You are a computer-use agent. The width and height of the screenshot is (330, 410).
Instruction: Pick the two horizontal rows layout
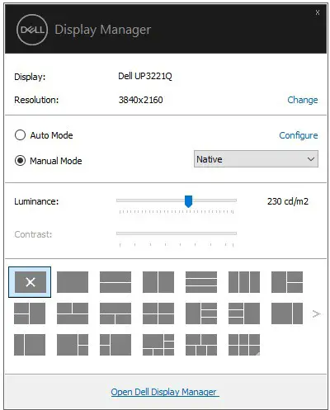[115, 282]
